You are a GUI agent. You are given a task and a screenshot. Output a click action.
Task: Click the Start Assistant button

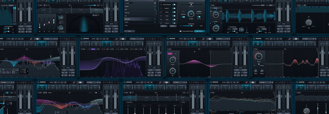(x=199, y=31)
